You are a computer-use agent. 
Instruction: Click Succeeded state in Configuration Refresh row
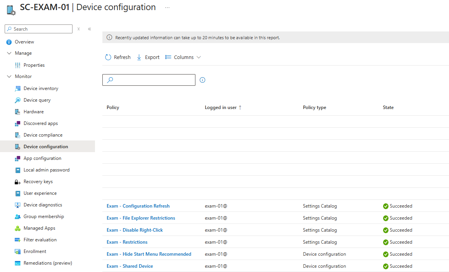(401, 206)
